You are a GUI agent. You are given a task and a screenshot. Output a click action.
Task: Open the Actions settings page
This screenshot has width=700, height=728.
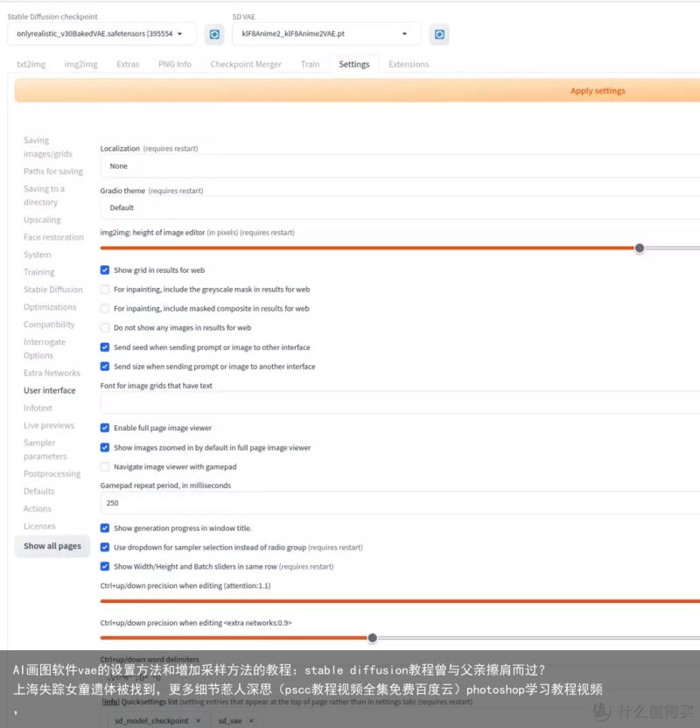point(38,509)
